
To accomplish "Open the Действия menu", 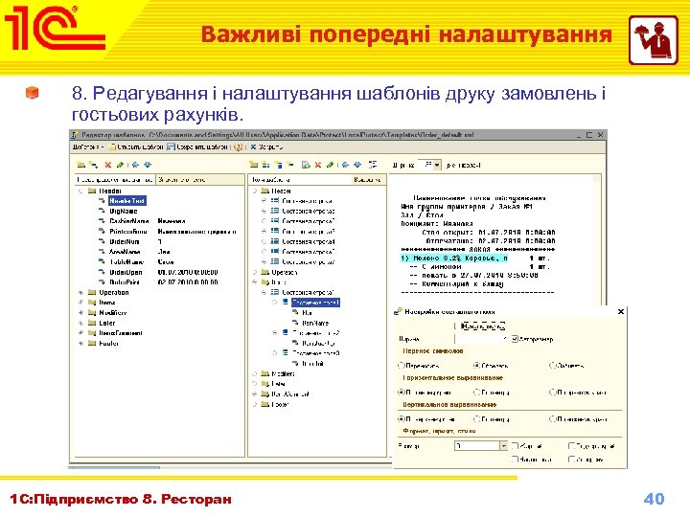I will coord(87,147).
